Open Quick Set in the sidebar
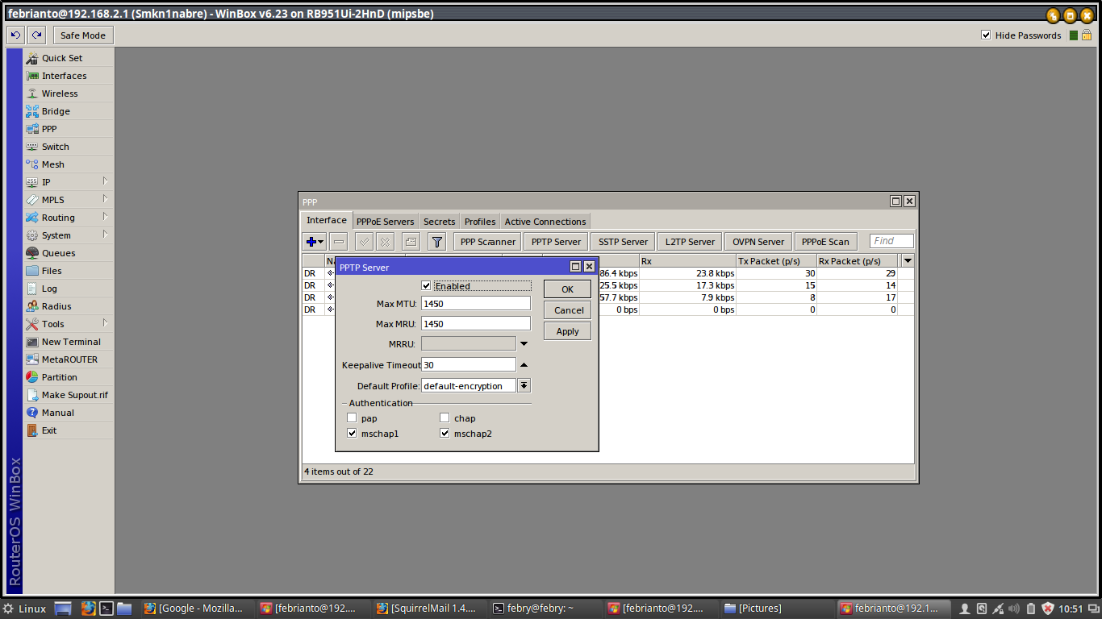The width and height of the screenshot is (1102, 619). (68, 58)
